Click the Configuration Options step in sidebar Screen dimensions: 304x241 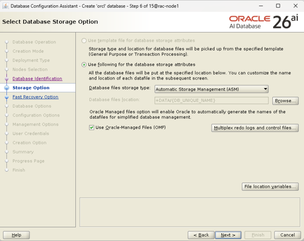pos(36,115)
